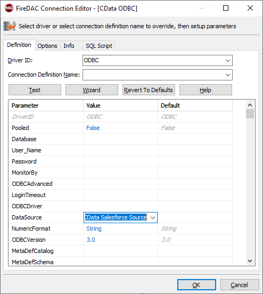
Task: Click the database connection arrow icon
Action: coord(10,26)
